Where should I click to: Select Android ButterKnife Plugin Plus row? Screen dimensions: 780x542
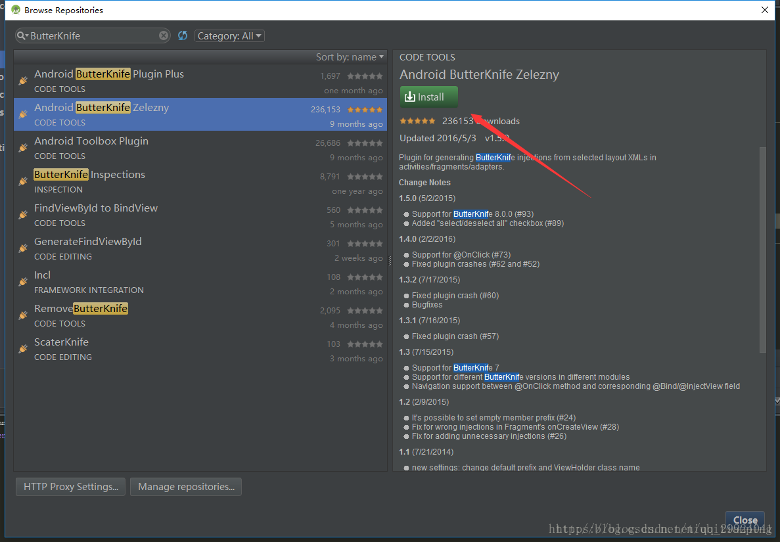click(200, 81)
